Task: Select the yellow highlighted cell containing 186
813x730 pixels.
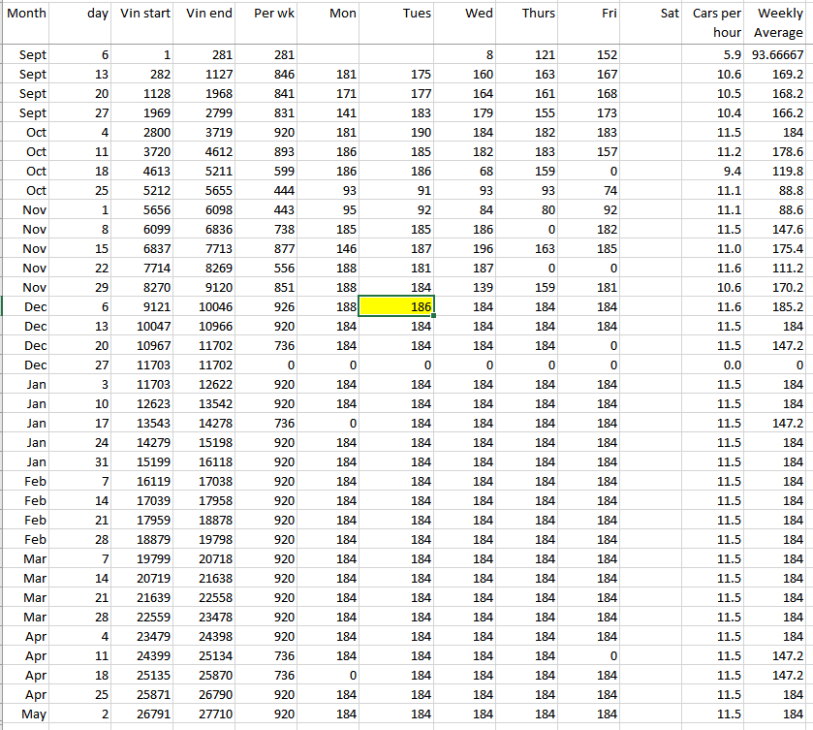Action: pos(396,306)
